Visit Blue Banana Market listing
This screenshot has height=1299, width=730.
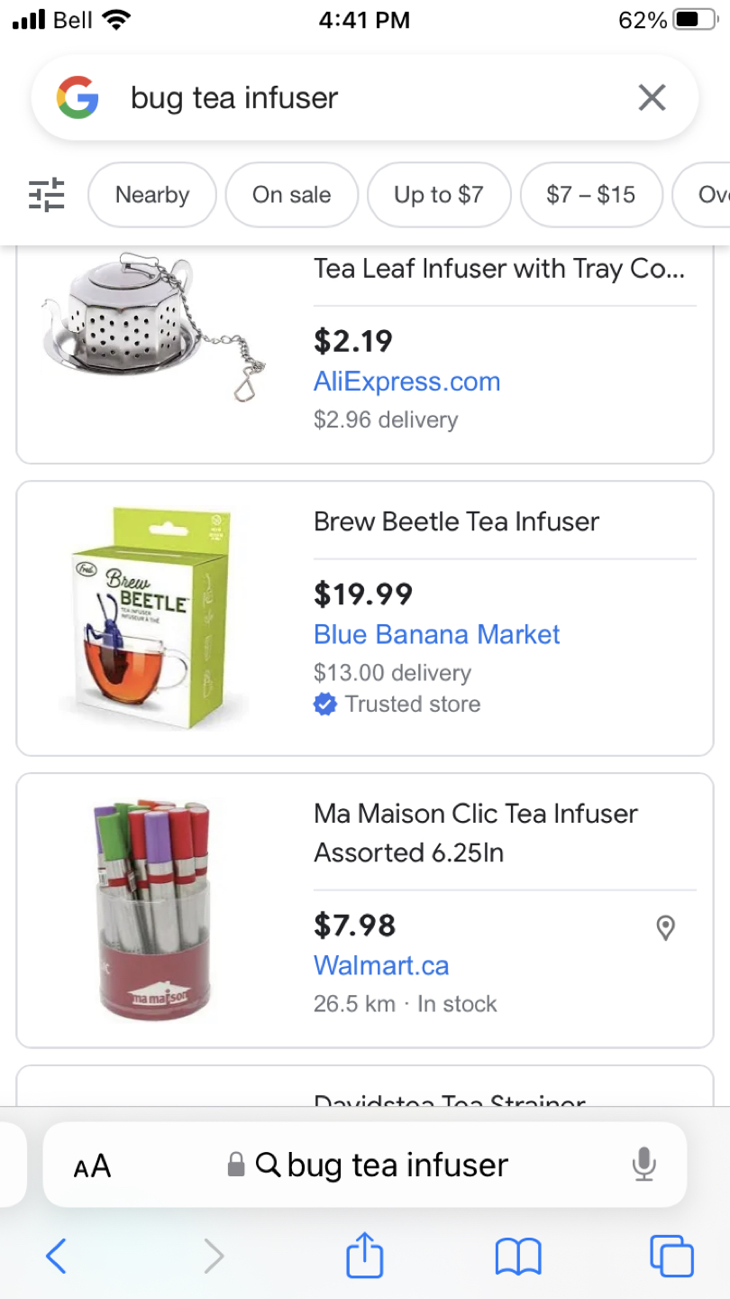click(x=436, y=635)
